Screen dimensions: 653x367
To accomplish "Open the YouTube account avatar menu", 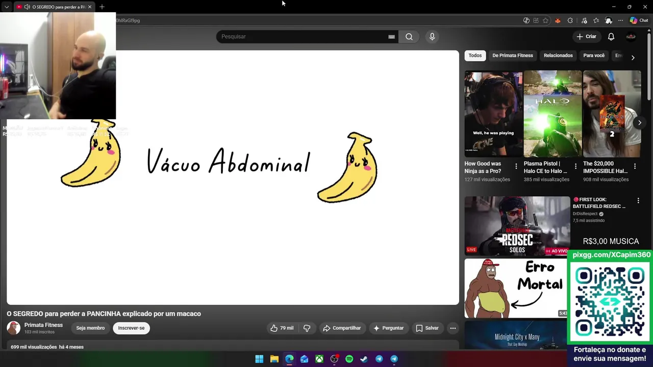I will pos(631,37).
